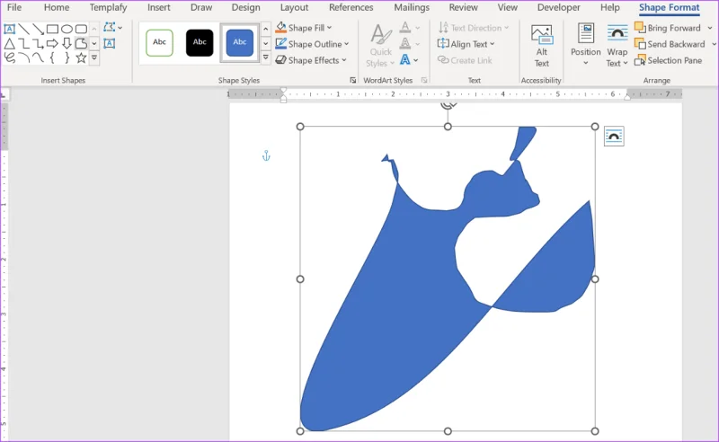Image resolution: width=719 pixels, height=442 pixels.
Task: Select the Curve shape
Action: [38, 57]
